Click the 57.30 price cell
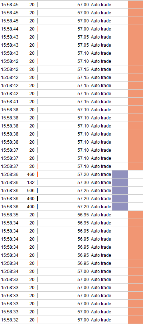 click(x=83, y=183)
